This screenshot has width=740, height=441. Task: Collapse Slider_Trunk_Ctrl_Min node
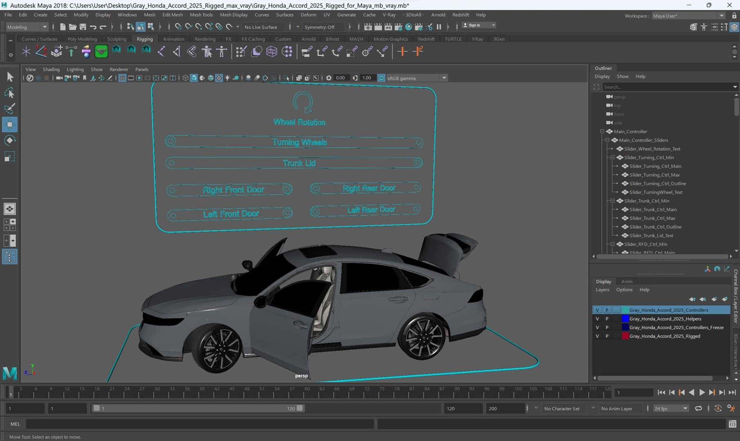pos(613,201)
